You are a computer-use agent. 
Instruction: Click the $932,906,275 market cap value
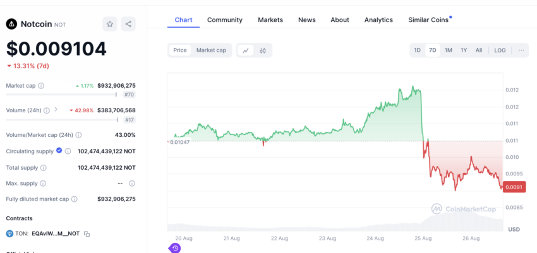116,85
